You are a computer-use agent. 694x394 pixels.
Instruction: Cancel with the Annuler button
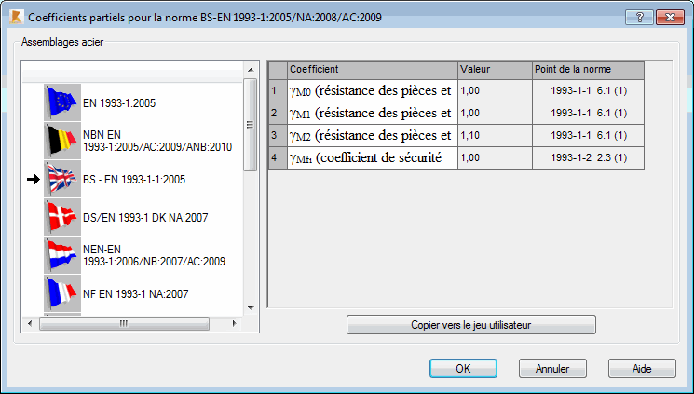[x=552, y=368]
